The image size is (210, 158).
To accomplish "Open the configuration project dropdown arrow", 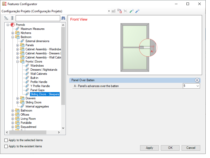I will coord(109,11).
